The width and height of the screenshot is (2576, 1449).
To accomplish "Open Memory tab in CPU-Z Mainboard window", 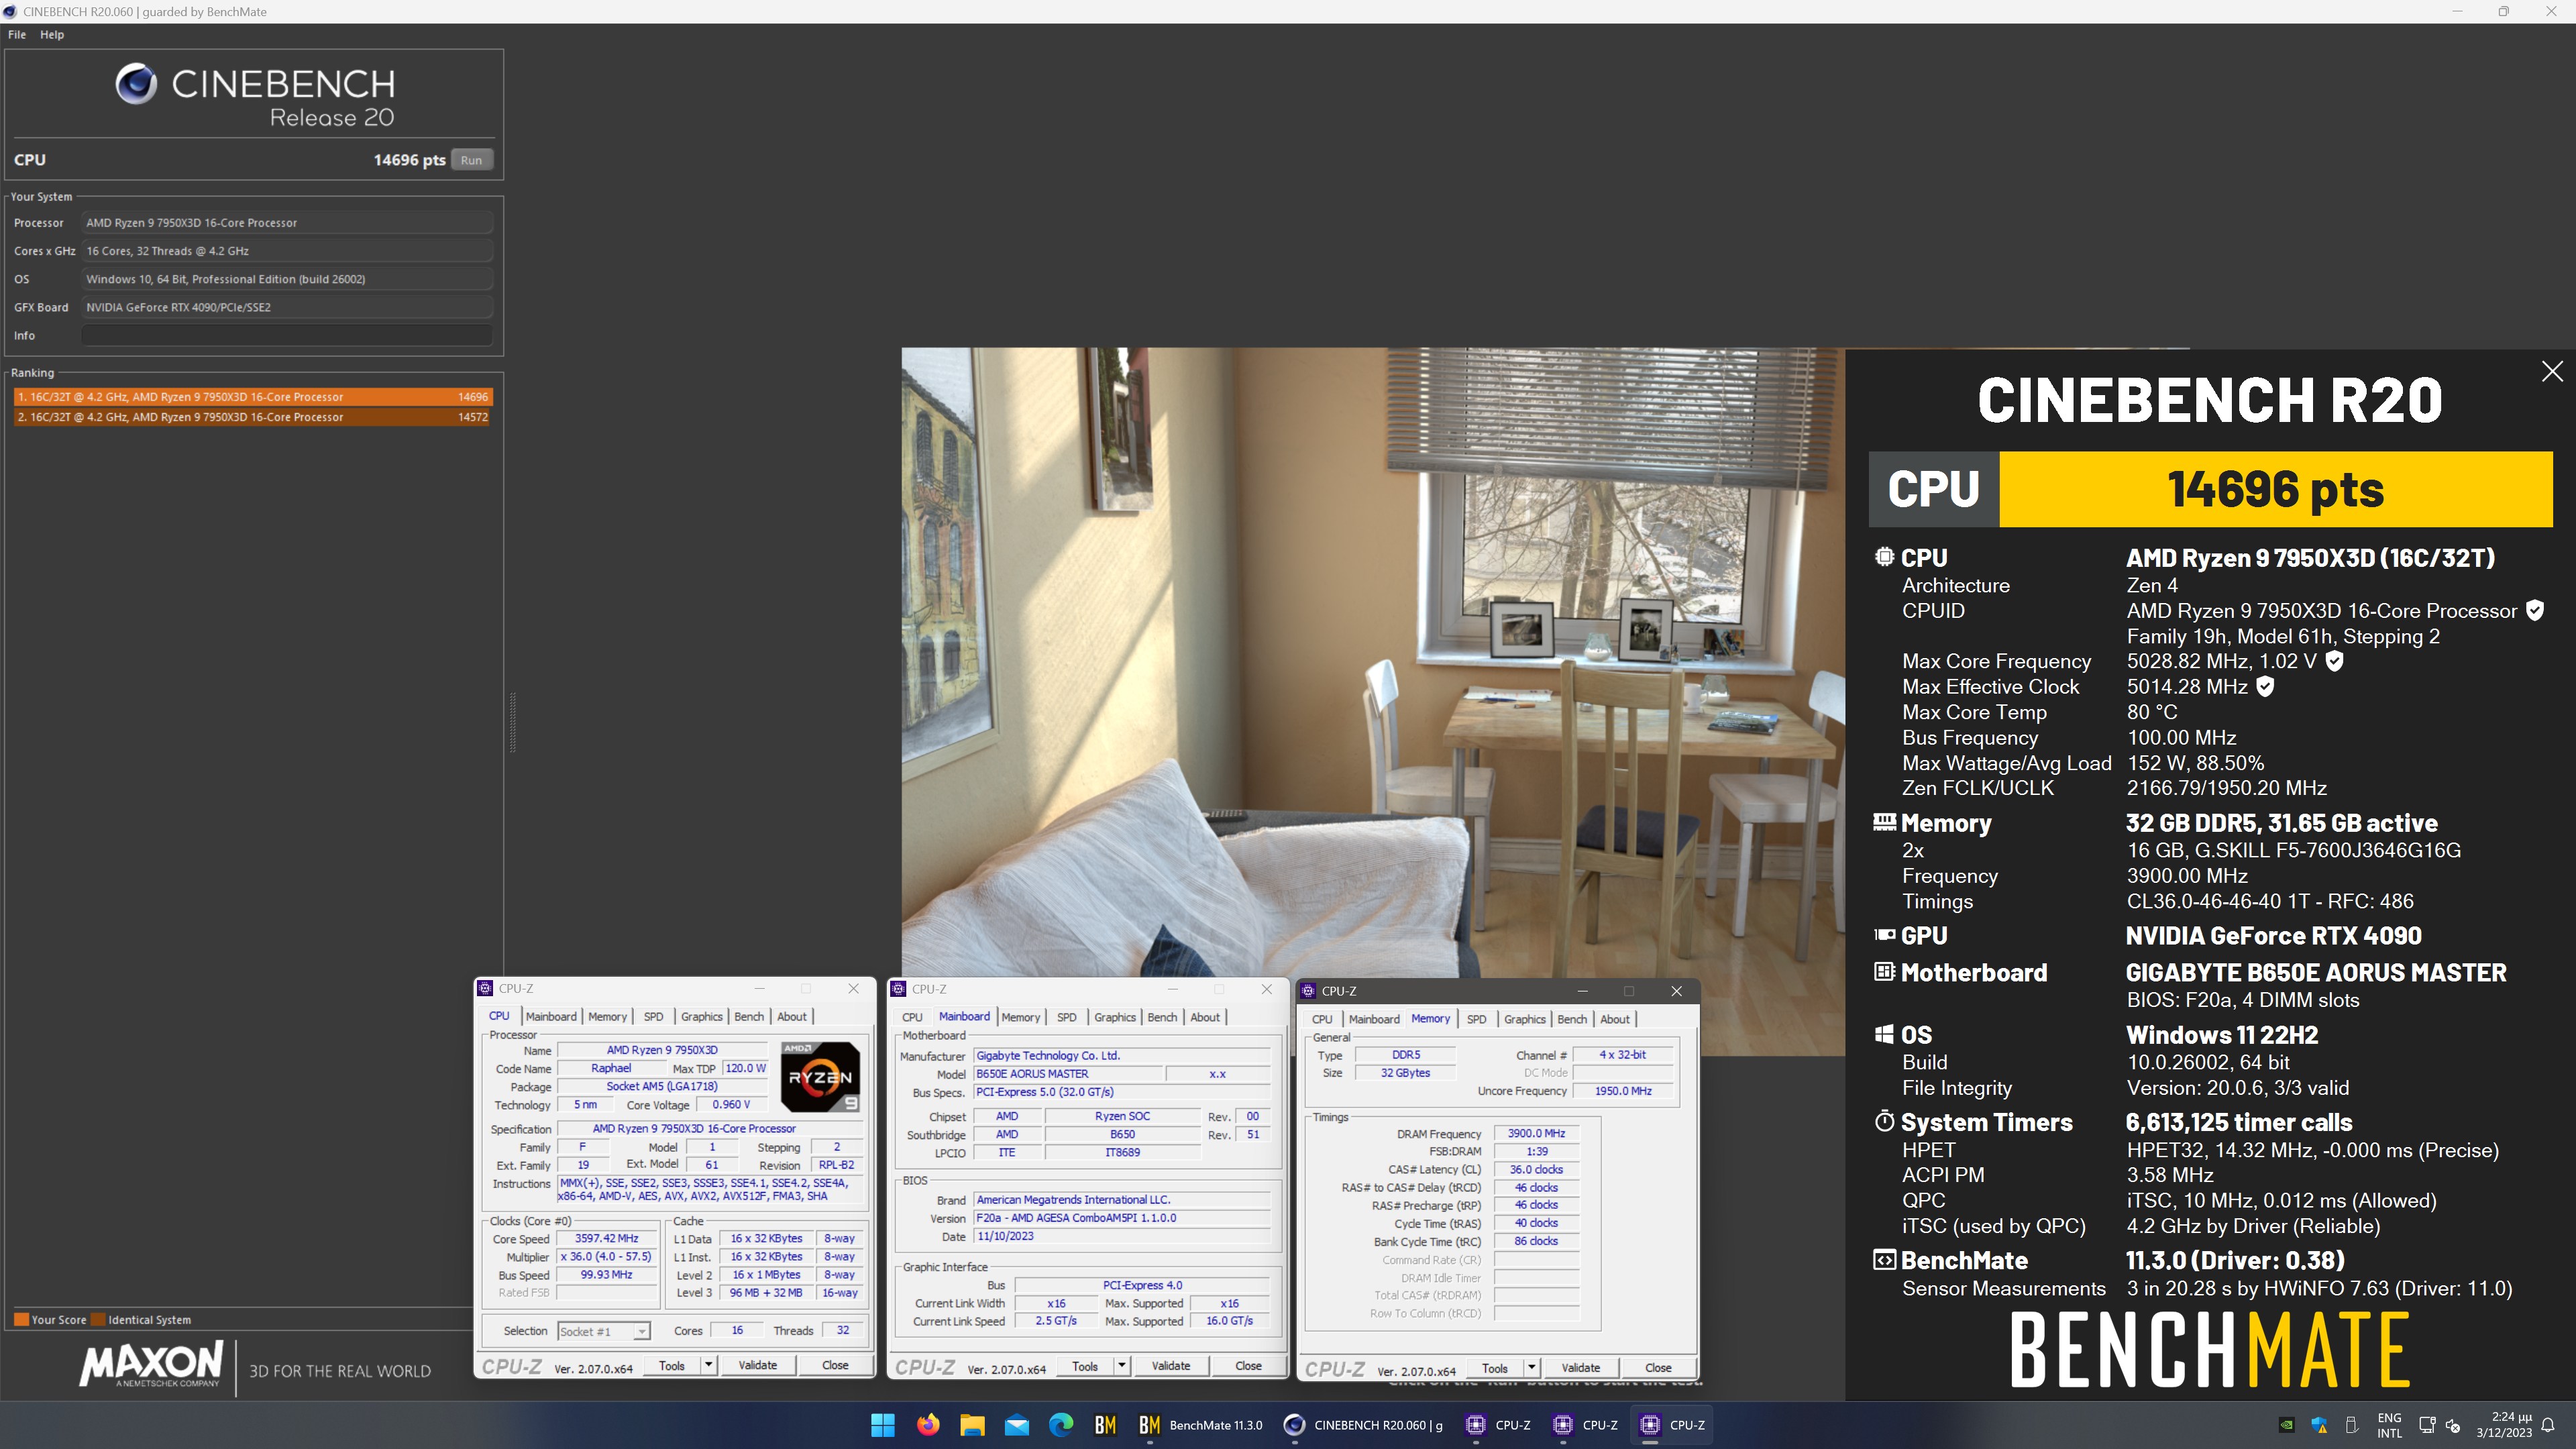I will point(1021,1017).
